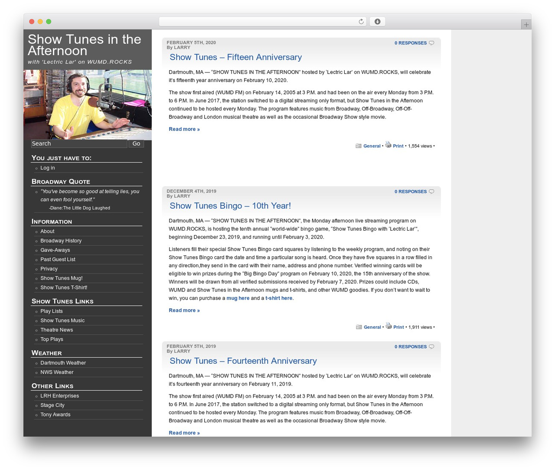Open the Log in link
This screenshot has width=555, height=470.
point(48,168)
